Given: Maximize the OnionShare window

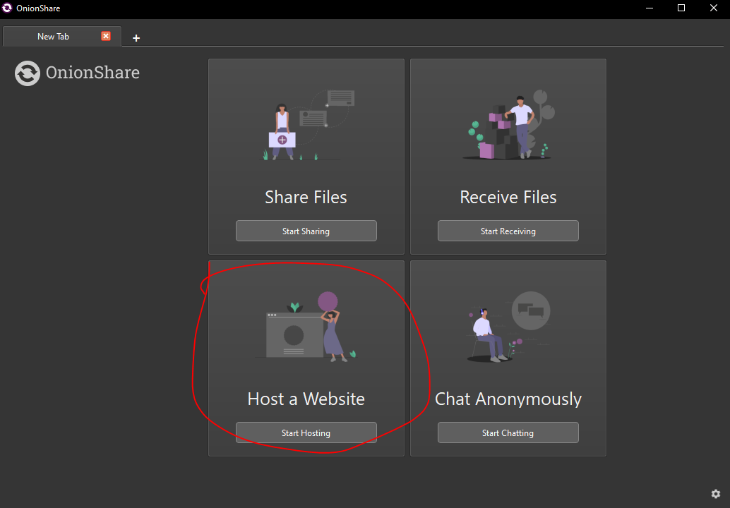Looking at the screenshot, I should (x=681, y=8).
